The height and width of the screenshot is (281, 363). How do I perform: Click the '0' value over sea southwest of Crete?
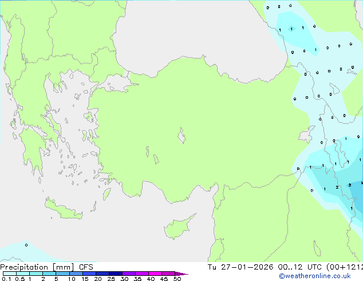[26, 245]
